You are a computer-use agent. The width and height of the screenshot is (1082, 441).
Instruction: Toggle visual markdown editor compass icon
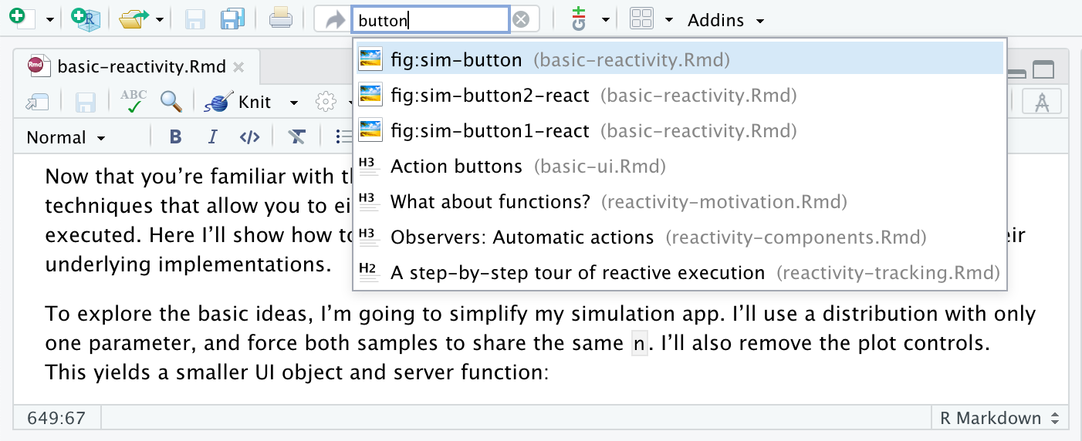pyautogui.click(x=1041, y=101)
